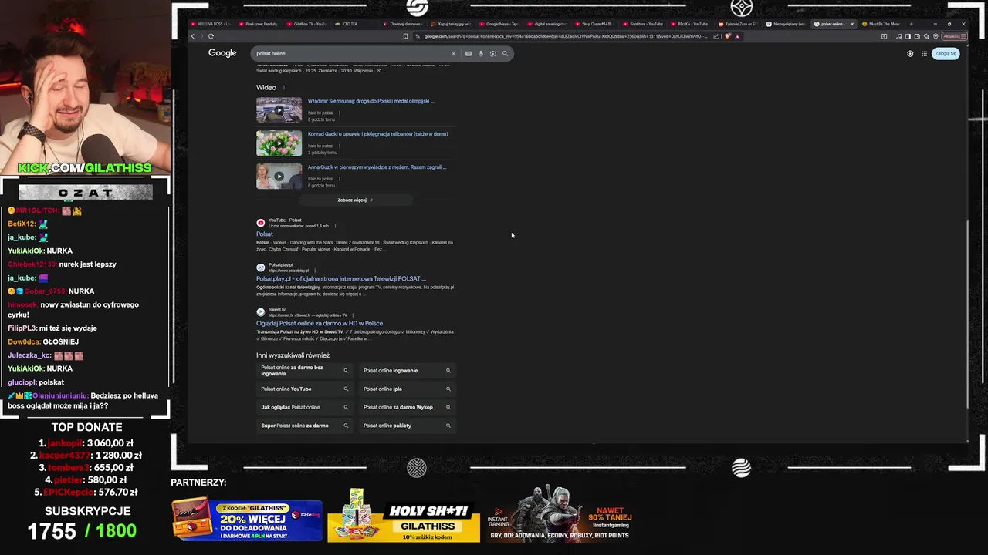Switch to the HELLUVA BOSS tab
The image size is (988, 555).
tap(210, 24)
